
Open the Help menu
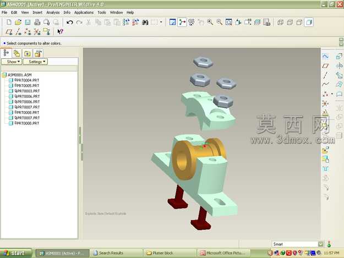[130, 13]
